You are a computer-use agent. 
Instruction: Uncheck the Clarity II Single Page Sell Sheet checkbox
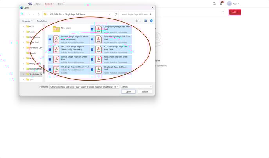[x=92, y=29]
